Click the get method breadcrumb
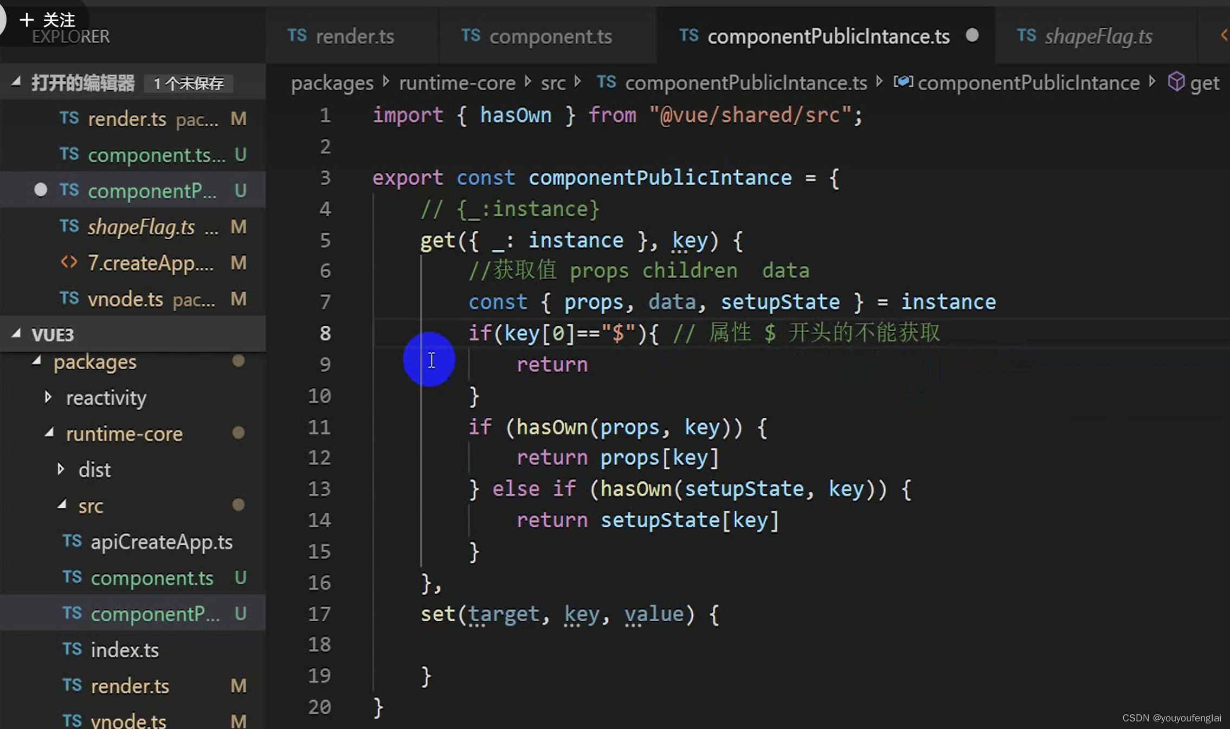This screenshot has width=1230, height=729. click(x=1205, y=83)
